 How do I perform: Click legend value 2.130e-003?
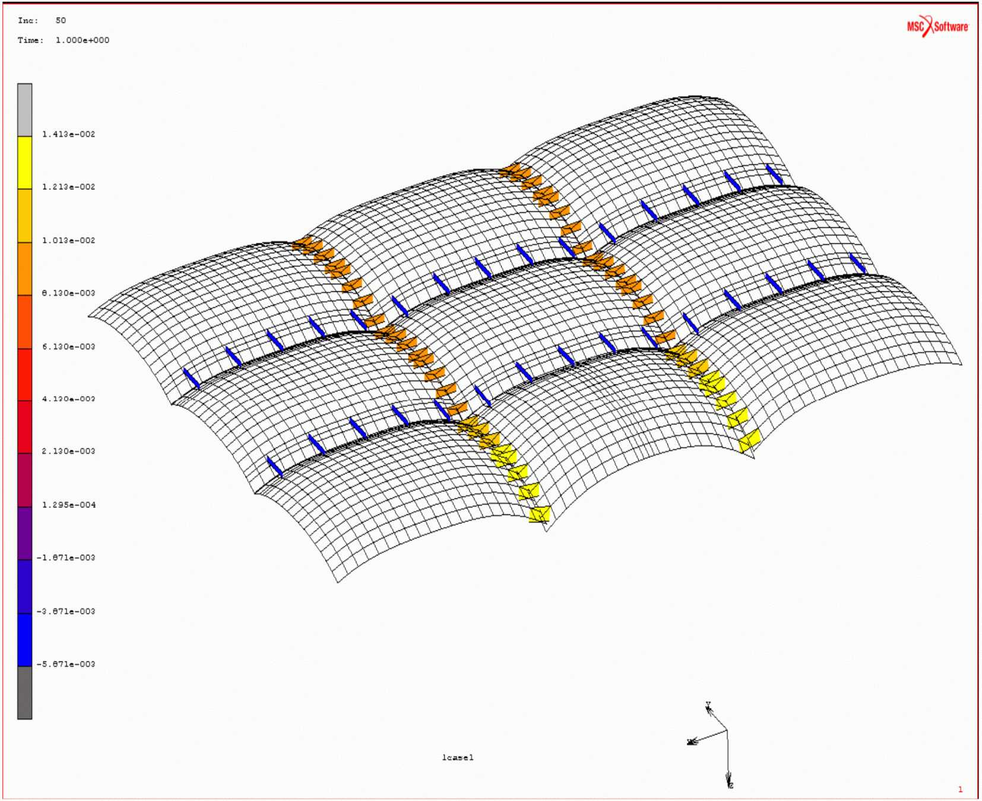point(68,452)
